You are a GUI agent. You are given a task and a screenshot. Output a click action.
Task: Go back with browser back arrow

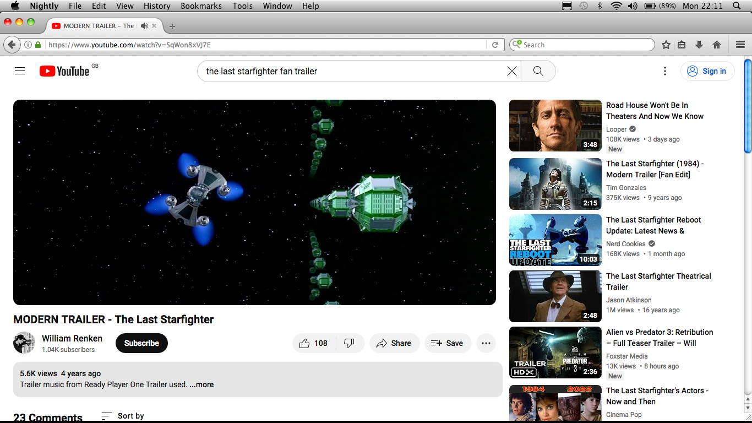pyautogui.click(x=11, y=45)
